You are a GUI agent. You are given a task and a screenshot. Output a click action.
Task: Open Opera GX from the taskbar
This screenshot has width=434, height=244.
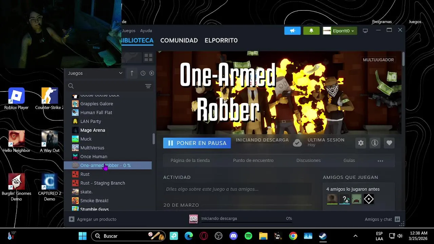203,236
